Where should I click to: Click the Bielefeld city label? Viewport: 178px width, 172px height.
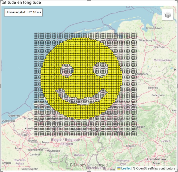click(x=153, y=88)
